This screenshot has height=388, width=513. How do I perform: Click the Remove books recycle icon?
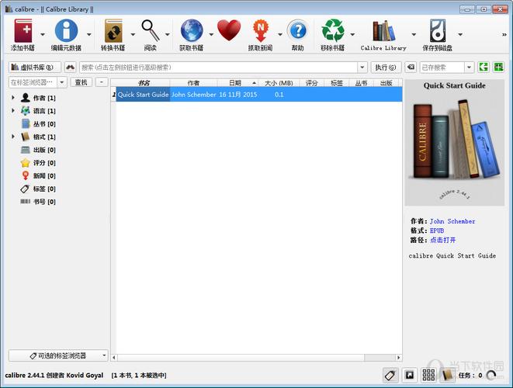pos(333,31)
